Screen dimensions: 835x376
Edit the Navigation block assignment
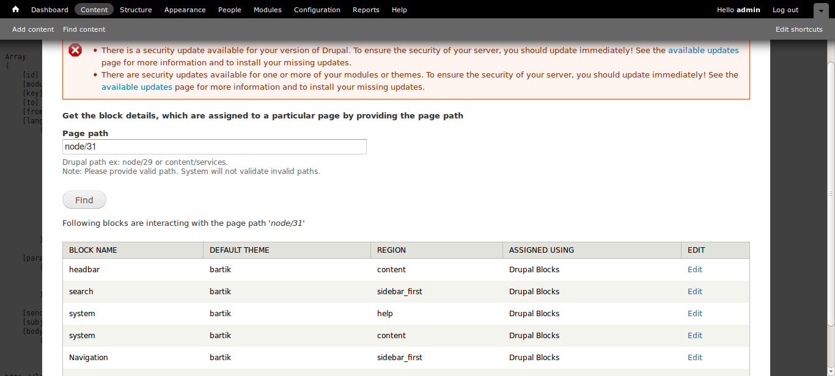[x=695, y=357]
